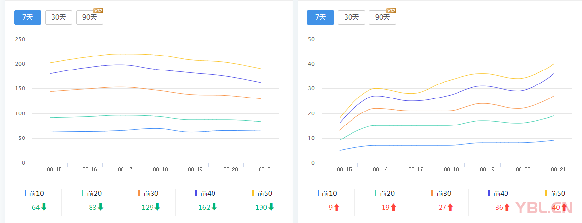Switch left chart to 30天 range
The image size is (582, 223).
pyautogui.click(x=59, y=17)
